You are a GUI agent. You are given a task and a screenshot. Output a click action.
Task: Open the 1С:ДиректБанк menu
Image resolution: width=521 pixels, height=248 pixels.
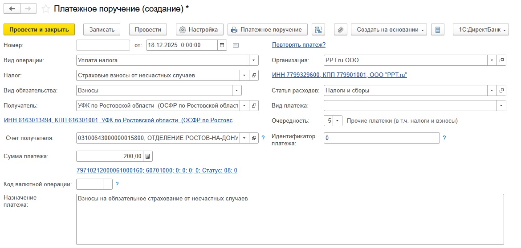(481, 29)
